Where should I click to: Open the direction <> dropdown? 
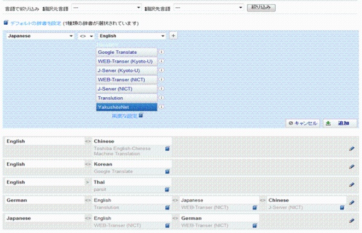tap(86, 36)
